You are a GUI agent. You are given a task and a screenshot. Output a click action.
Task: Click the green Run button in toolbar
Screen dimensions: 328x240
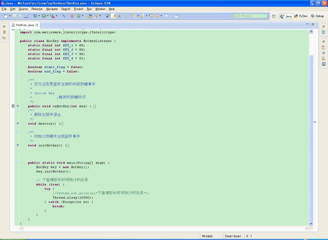coord(44,16)
